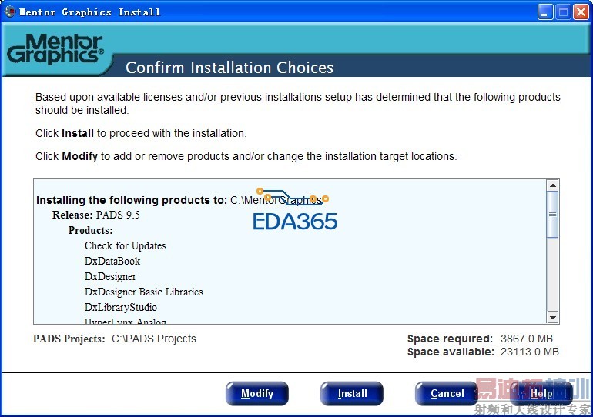
Task: Click the 'Space available' value 23113.0 MB
Action: pos(530,352)
